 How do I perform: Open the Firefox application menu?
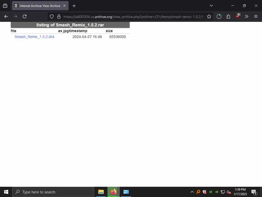256,16
